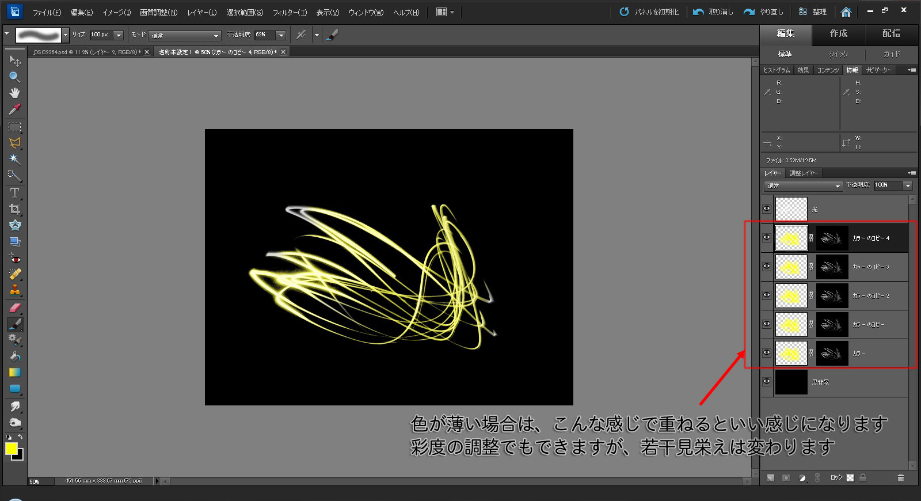
Task: Open the layer blend mode dropdown
Action: [803, 185]
